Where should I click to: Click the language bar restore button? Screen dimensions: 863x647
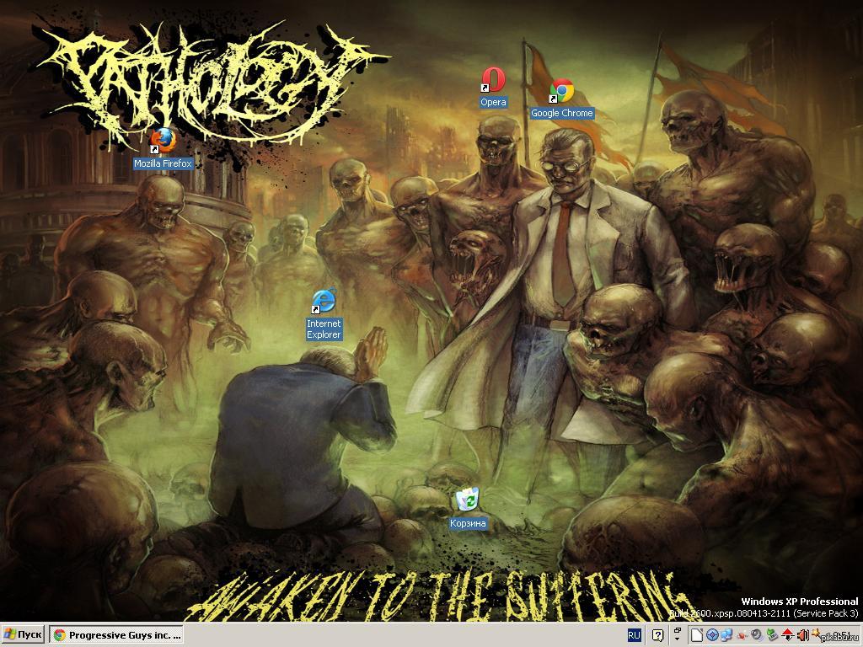(x=677, y=630)
